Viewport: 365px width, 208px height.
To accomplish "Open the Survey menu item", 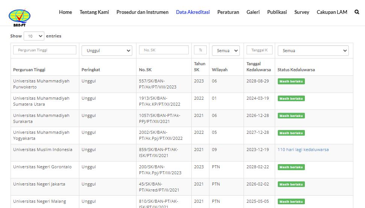I will pos(302,12).
